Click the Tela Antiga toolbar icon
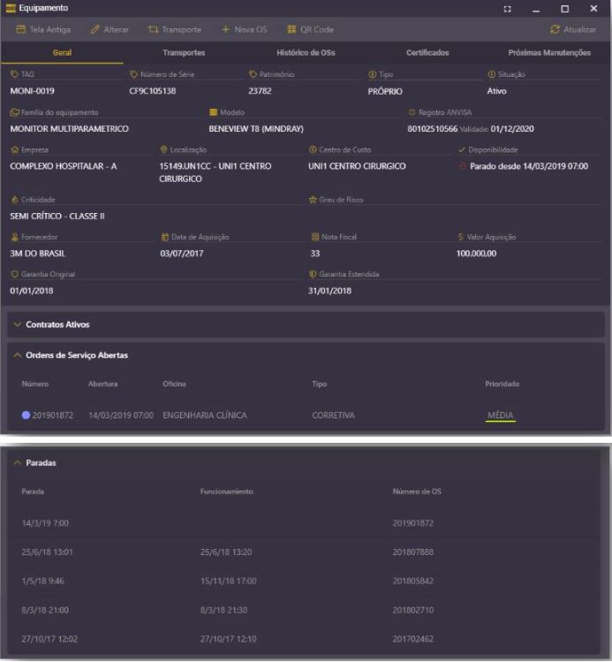 click(21, 30)
